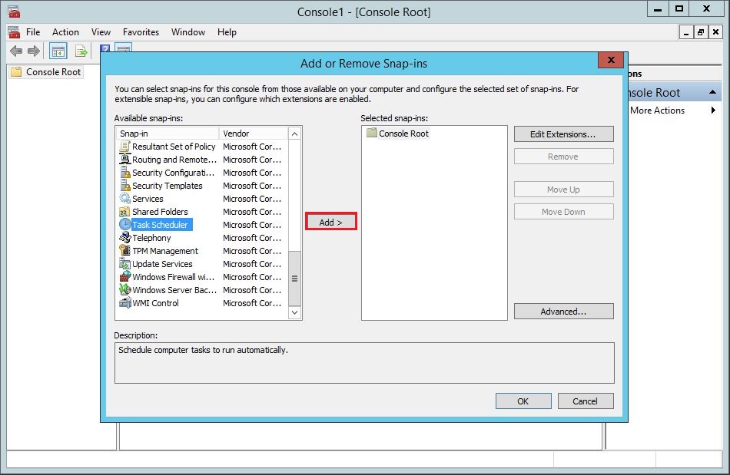730x475 pixels.
Task: Click the Add > button
Action: [331, 223]
